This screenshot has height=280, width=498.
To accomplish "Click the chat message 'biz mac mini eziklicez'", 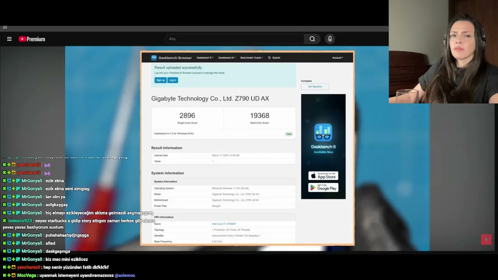I will pyautogui.click(x=67, y=259).
